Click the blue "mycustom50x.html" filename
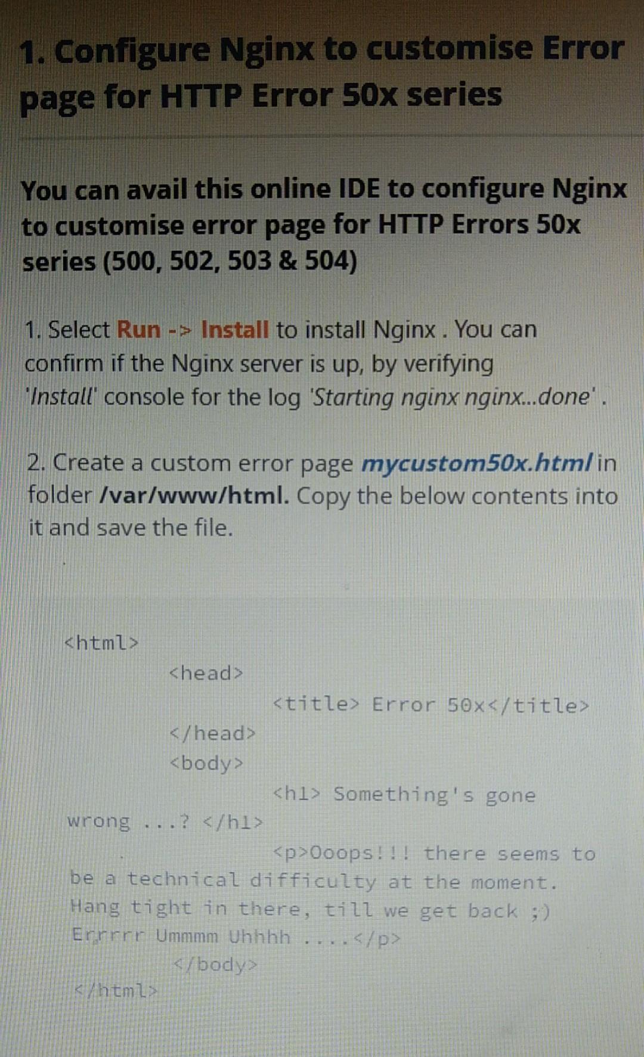Viewport: 644px width, 1057px height. pyautogui.click(x=477, y=463)
